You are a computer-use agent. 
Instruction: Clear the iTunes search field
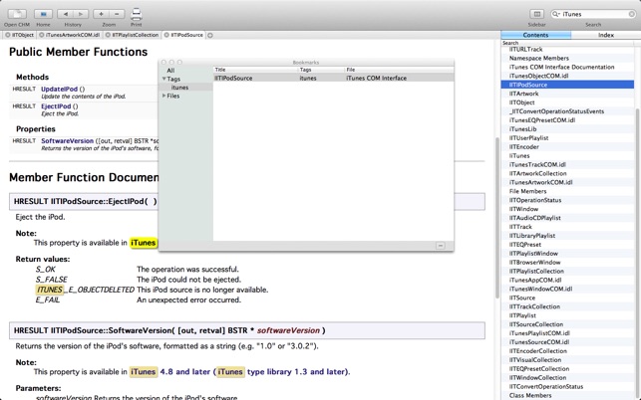[631, 14]
